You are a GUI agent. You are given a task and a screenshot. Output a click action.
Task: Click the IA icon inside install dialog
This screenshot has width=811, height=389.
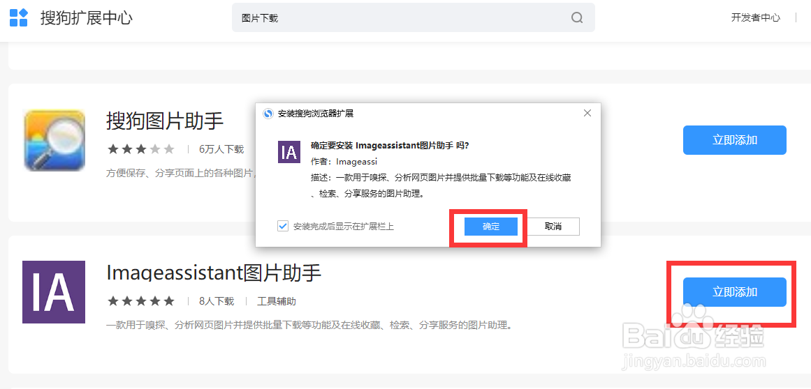point(289,152)
